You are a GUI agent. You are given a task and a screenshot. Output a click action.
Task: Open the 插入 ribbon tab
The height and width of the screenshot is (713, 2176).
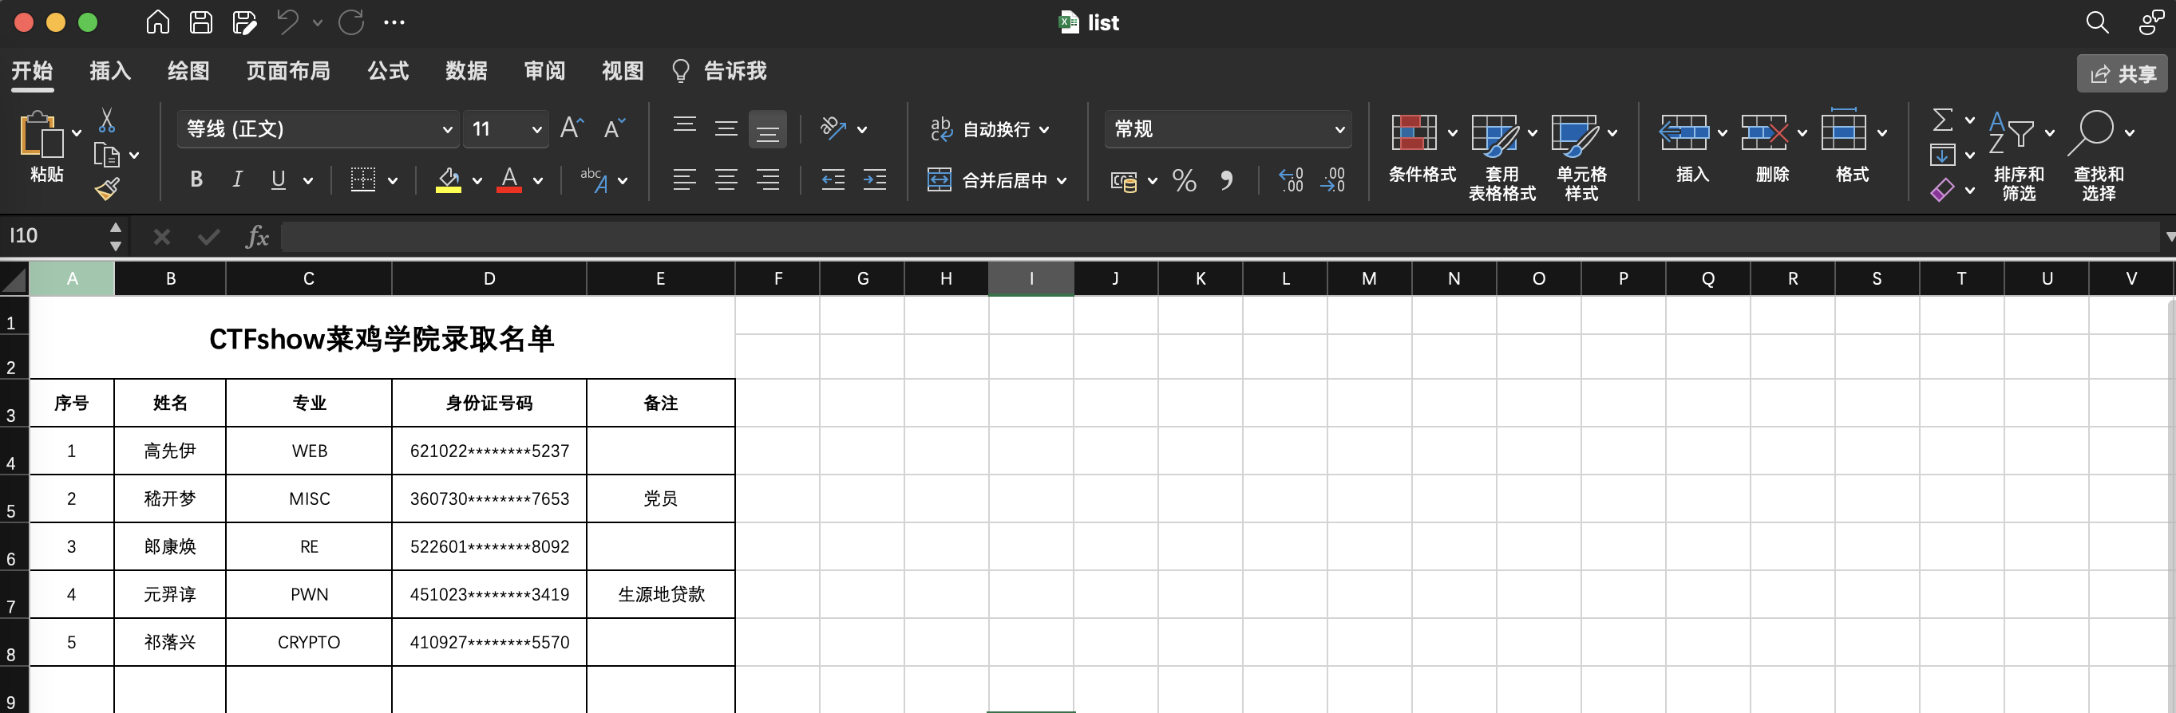[x=111, y=71]
